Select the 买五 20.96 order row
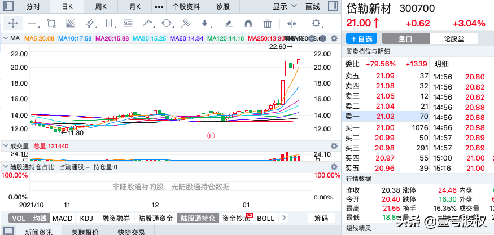 [x=386, y=168]
